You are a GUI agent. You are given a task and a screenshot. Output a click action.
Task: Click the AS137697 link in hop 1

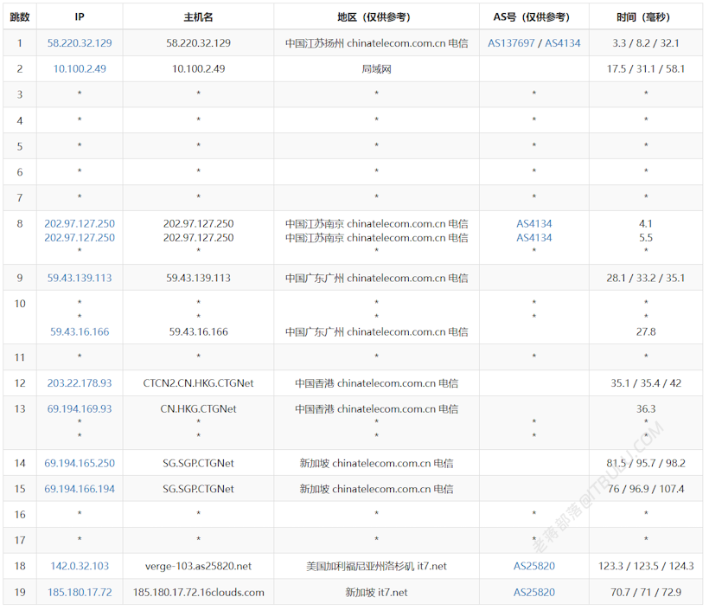pyautogui.click(x=511, y=43)
